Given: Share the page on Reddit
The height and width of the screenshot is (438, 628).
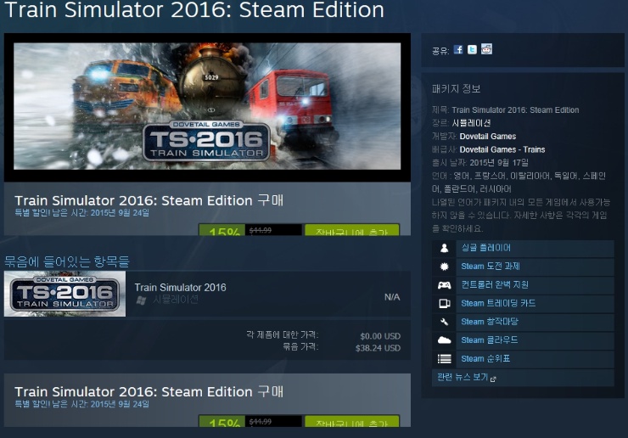Looking at the screenshot, I should 486,49.
